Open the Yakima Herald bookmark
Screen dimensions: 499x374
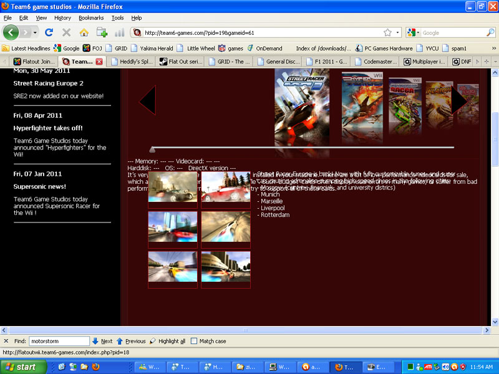point(152,49)
